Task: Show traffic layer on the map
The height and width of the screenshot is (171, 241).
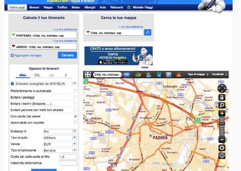Action: pos(138,75)
